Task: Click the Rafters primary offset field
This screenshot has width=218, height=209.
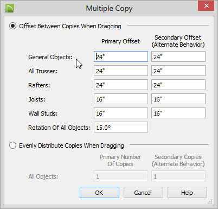Action: pyautogui.click(x=121, y=85)
